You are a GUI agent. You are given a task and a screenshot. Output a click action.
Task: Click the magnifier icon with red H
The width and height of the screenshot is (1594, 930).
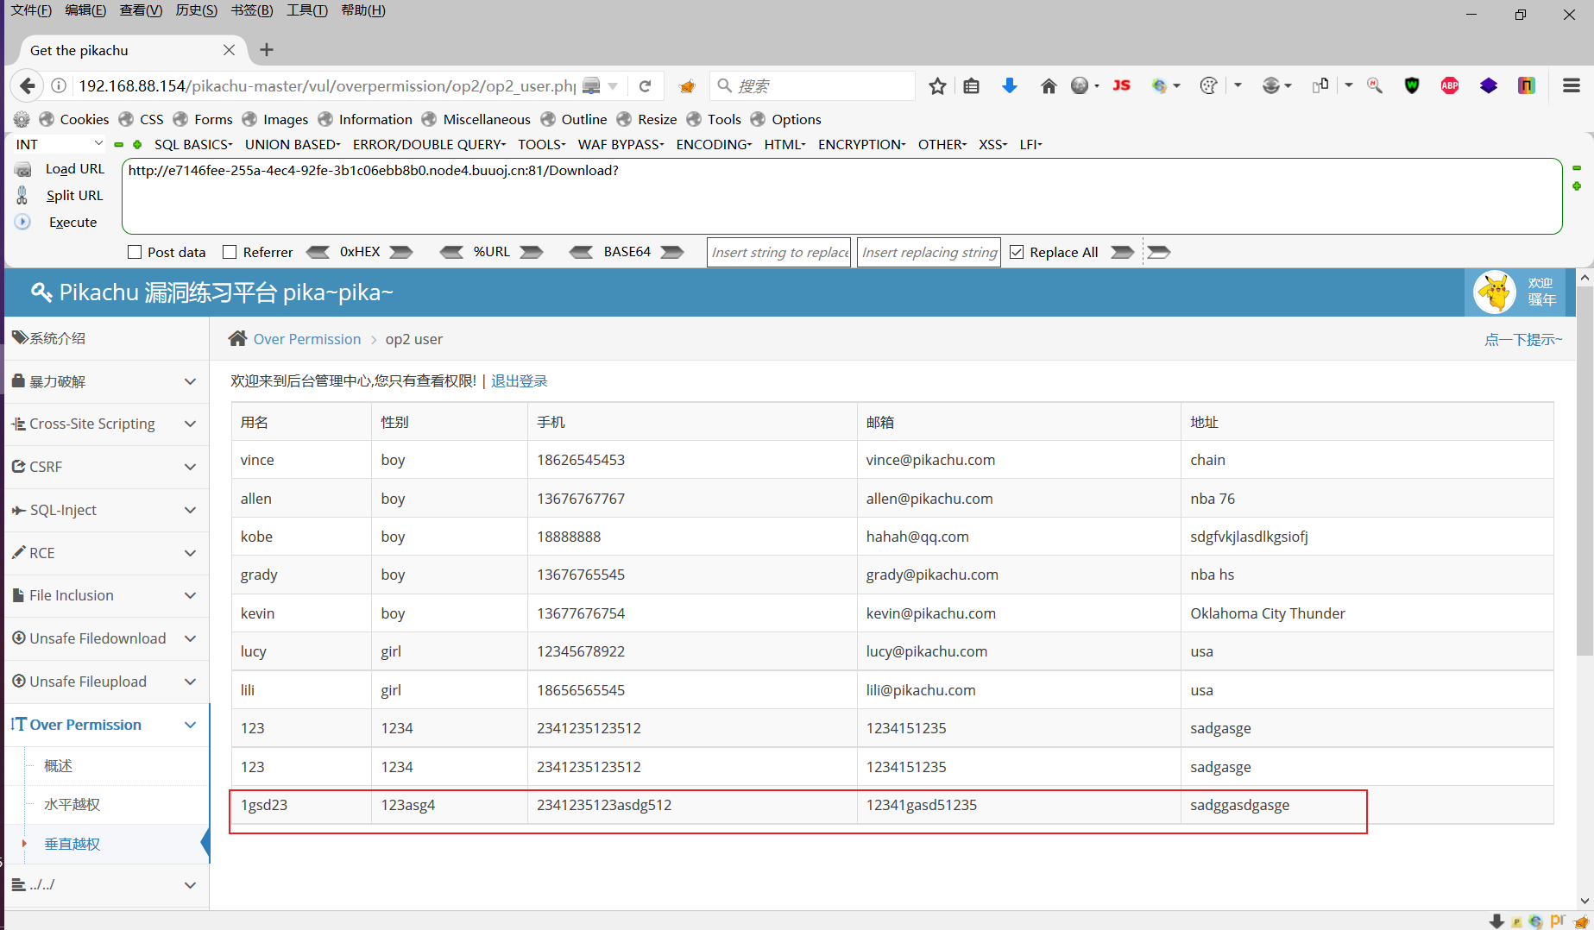coord(1375,85)
